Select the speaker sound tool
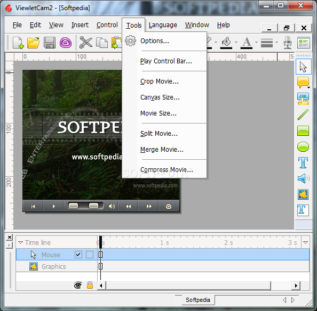 [x=303, y=178]
